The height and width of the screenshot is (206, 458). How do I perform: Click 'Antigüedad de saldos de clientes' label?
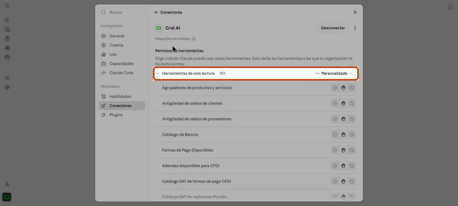coord(192,103)
